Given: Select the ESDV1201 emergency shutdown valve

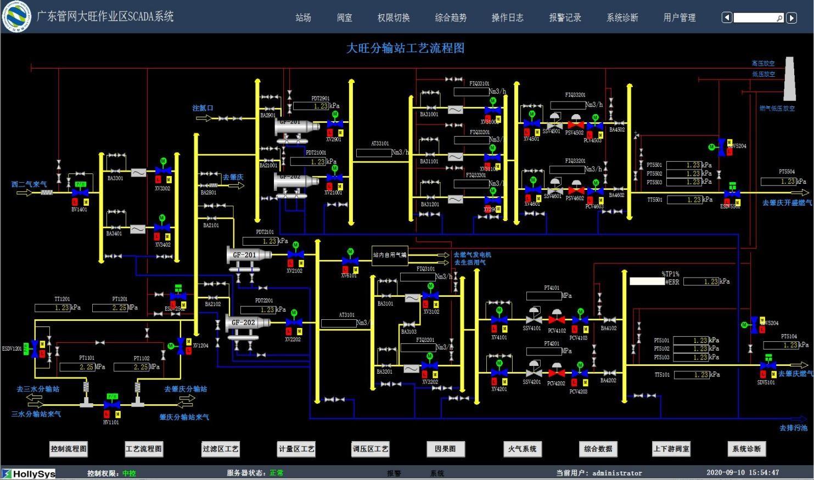Looking at the screenshot, I should (35, 348).
